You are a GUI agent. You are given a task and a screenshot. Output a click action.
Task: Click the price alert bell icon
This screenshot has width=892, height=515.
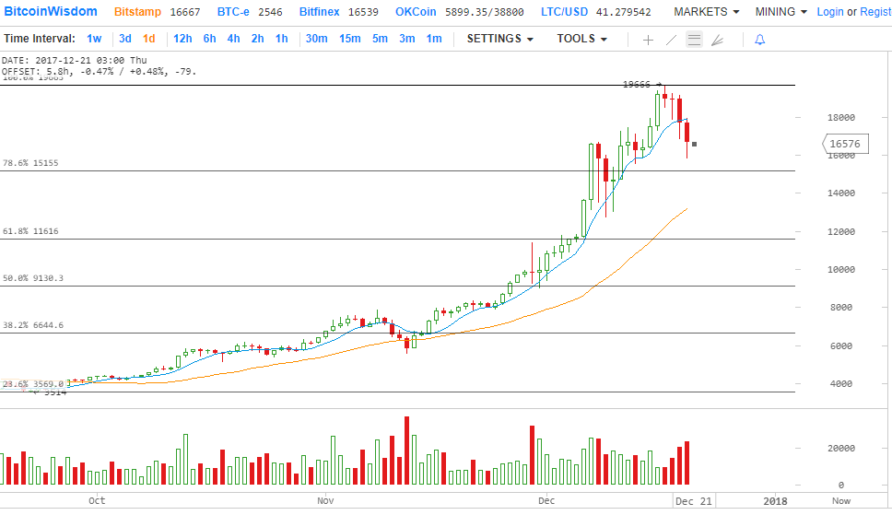(759, 40)
